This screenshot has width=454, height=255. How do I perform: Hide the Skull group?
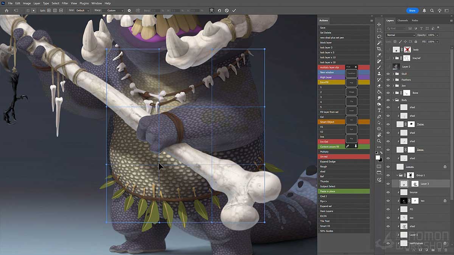pos(387,74)
